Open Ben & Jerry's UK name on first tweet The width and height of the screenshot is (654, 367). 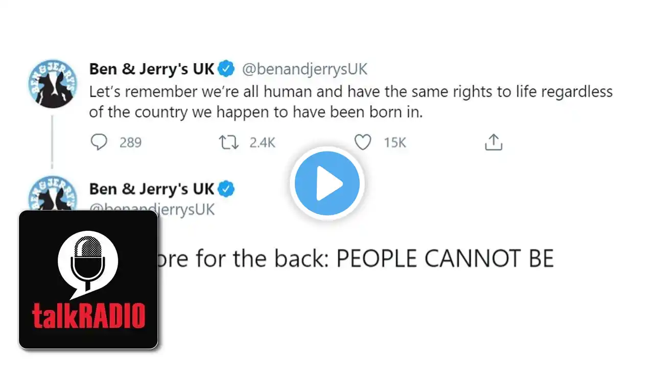[x=152, y=69]
